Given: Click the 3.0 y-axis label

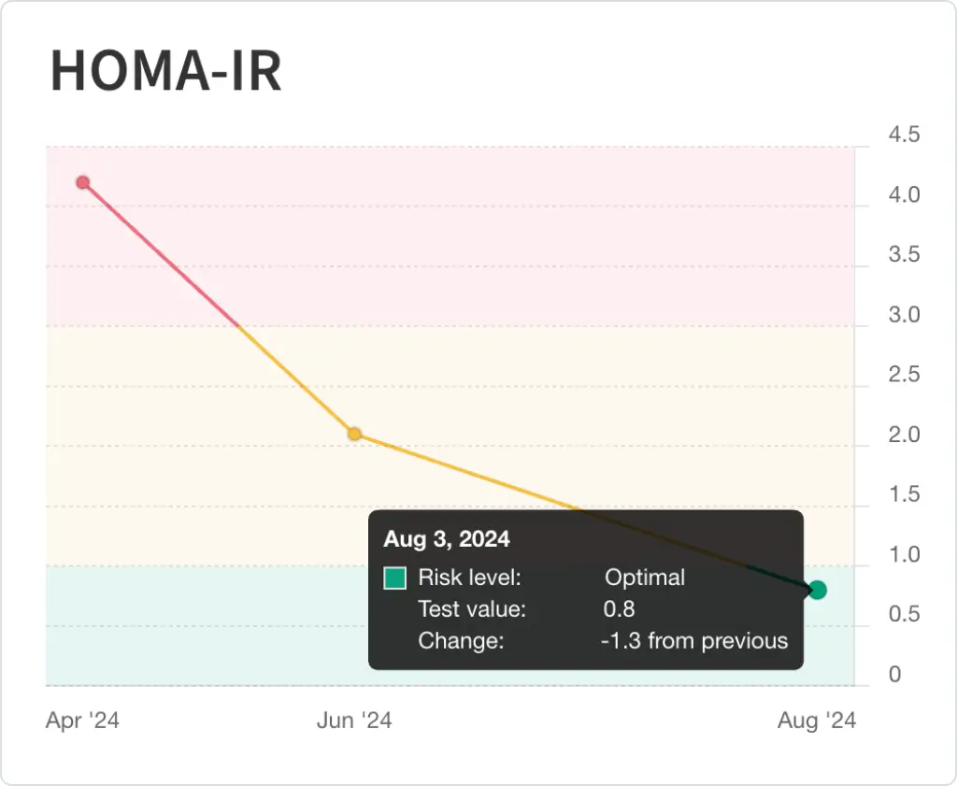Looking at the screenshot, I should click(x=904, y=315).
